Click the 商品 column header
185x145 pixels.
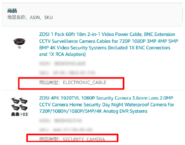click(x=12, y=11)
